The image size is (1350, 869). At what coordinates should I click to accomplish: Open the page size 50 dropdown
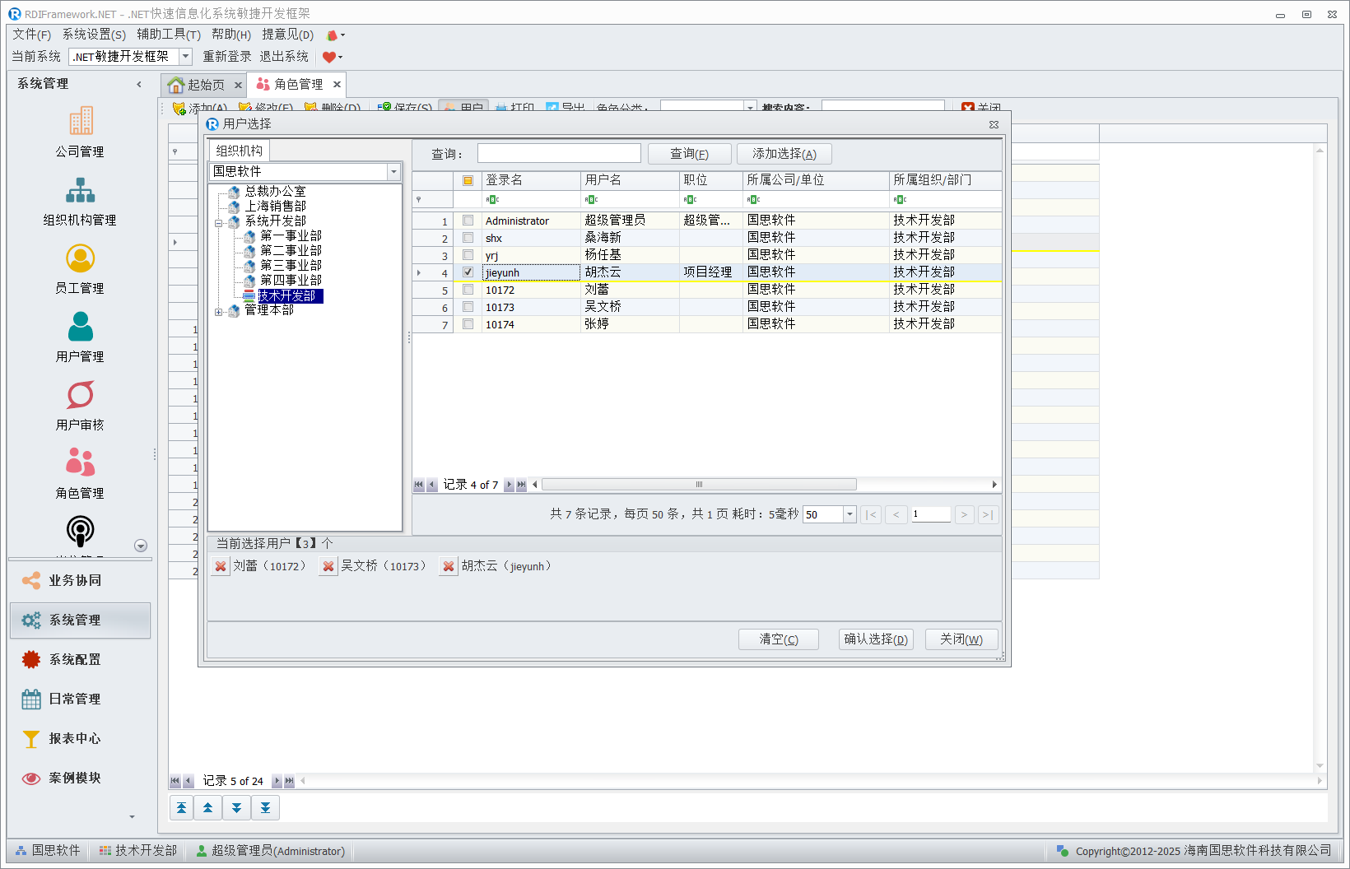(850, 514)
